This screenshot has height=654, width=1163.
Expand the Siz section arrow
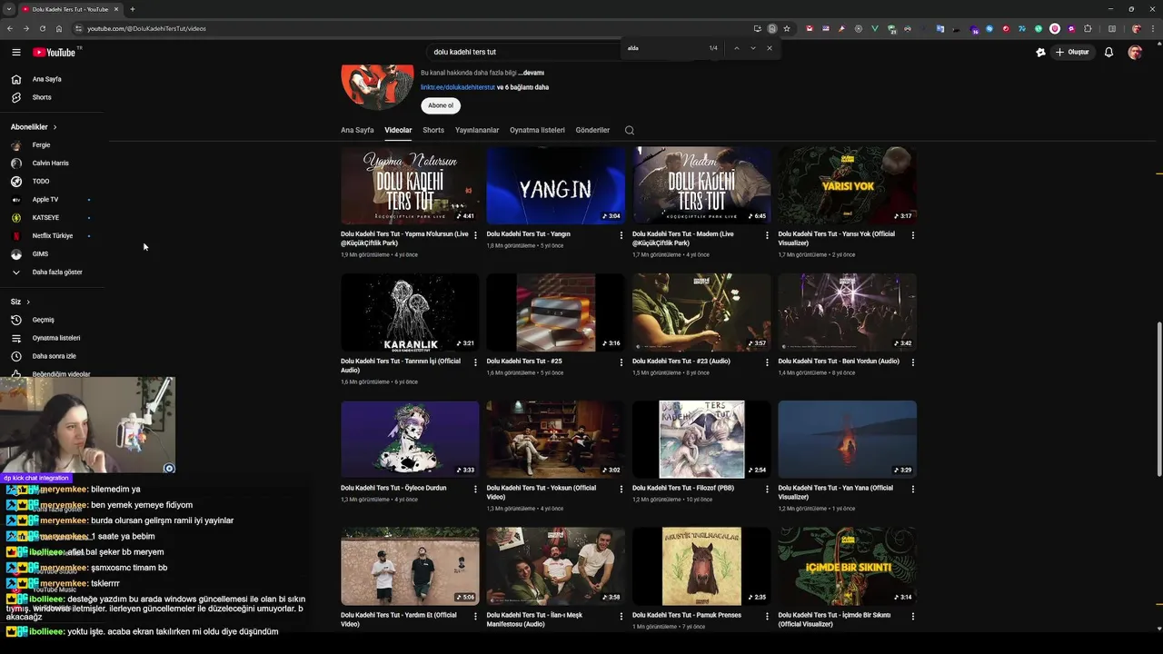point(28,302)
